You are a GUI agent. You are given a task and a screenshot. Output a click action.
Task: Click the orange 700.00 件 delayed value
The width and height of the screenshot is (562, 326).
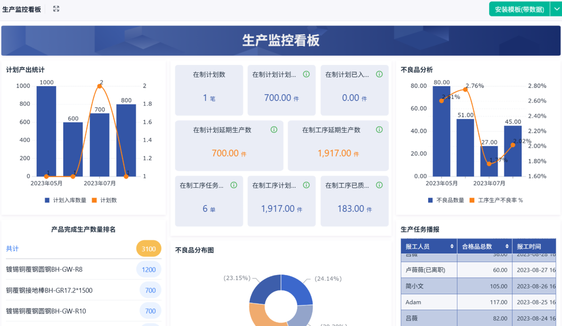(x=229, y=153)
